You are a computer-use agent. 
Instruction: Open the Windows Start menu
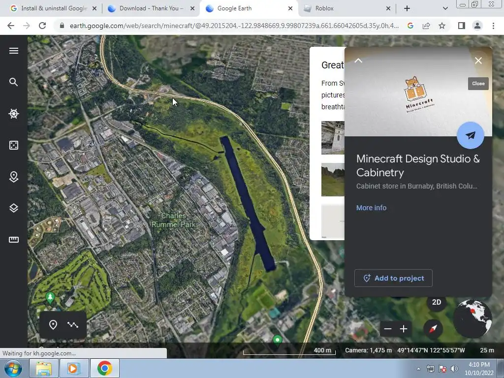[x=13, y=368]
